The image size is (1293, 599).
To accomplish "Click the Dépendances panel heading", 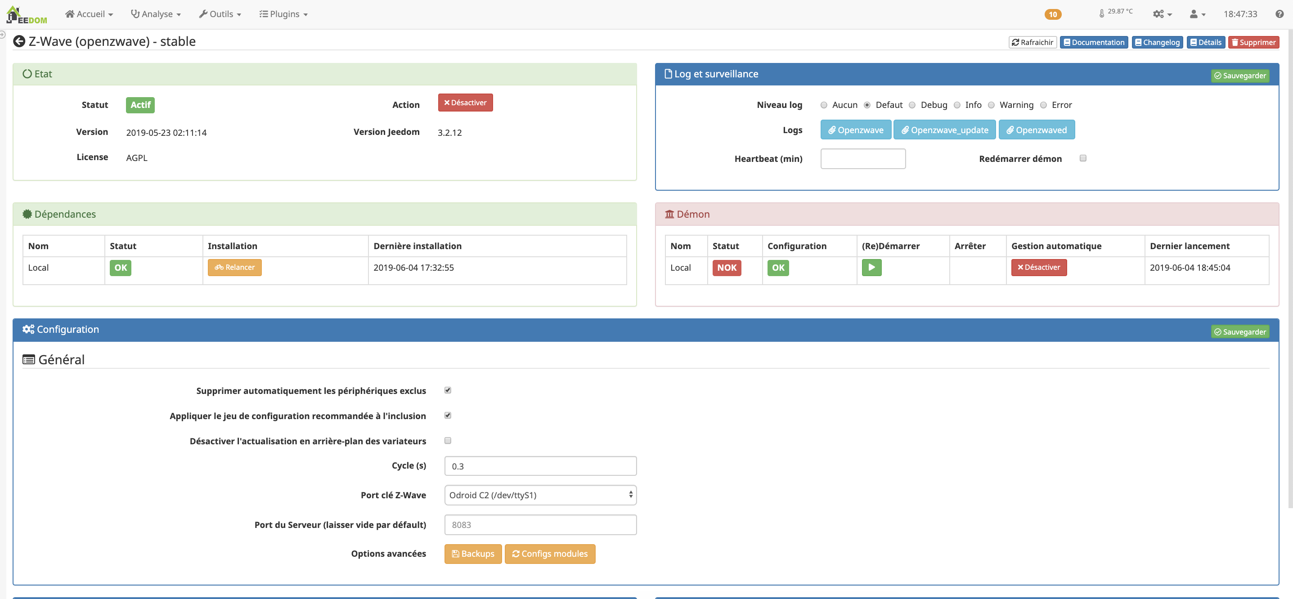I will (x=59, y=214).
